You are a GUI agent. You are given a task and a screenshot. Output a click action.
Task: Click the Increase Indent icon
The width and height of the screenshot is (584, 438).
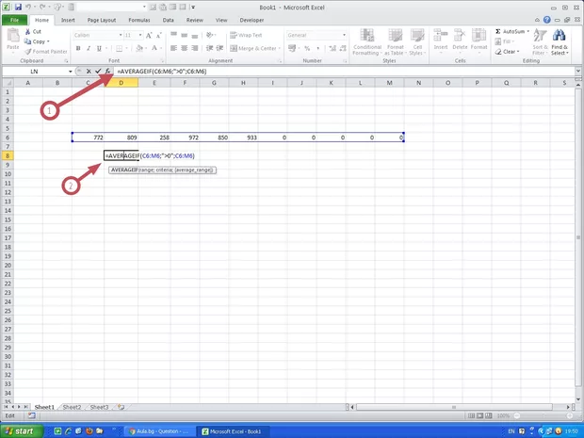[219, 48]
